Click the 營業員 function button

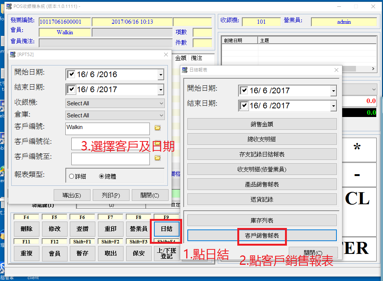(x=139, y=229)
